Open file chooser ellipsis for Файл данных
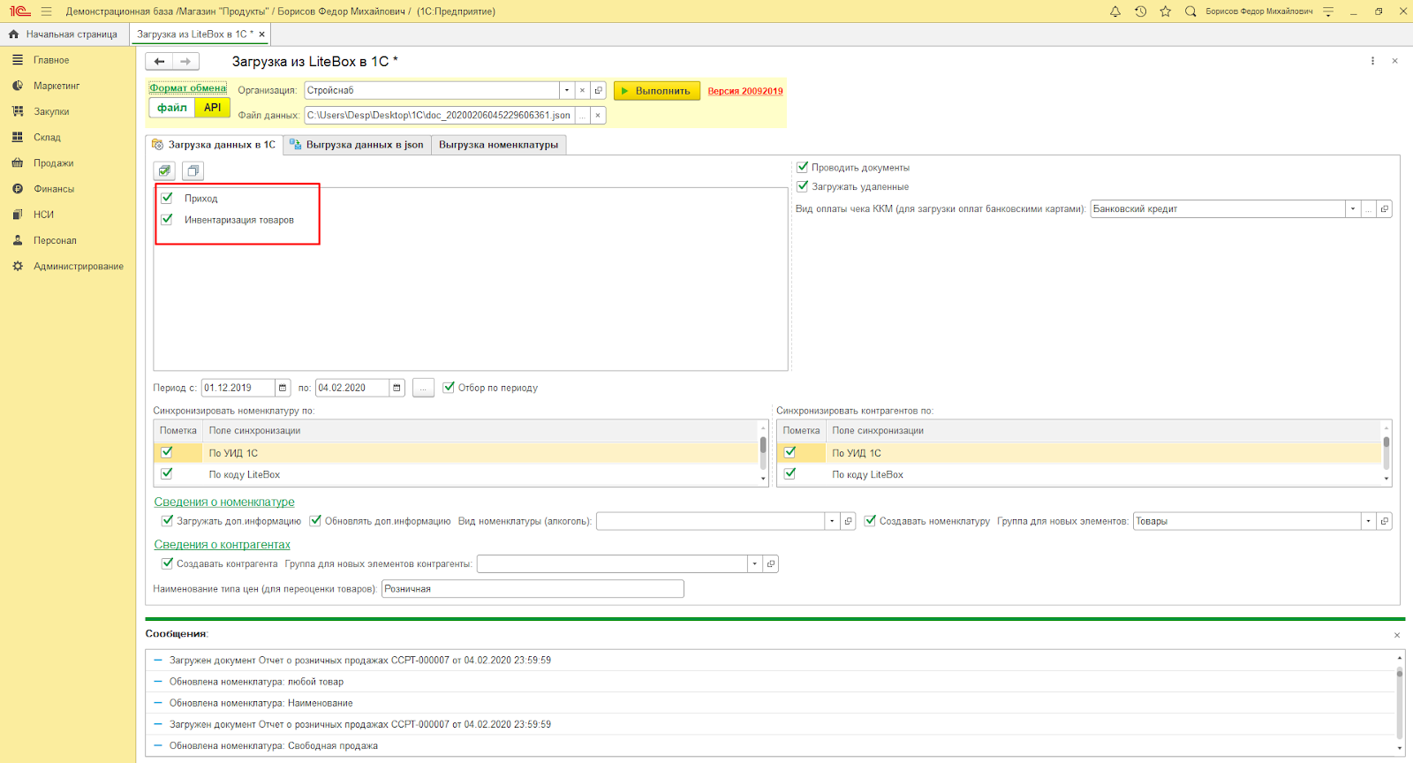Viewport: 1413px width, 763px height. click(x=582, y=115)
